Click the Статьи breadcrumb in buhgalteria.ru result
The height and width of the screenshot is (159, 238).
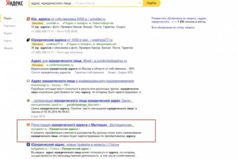[x=55, y=149]
